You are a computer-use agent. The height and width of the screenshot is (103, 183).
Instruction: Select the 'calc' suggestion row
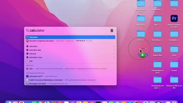pyautogui.click(x=70, y=61)
